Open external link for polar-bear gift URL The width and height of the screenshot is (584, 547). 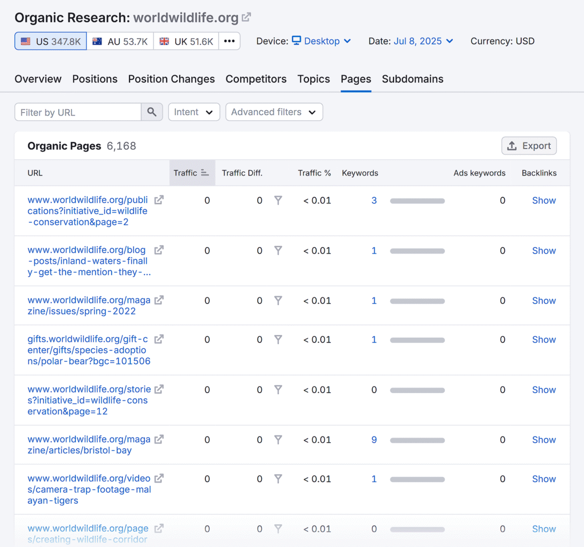pos(159,339)
